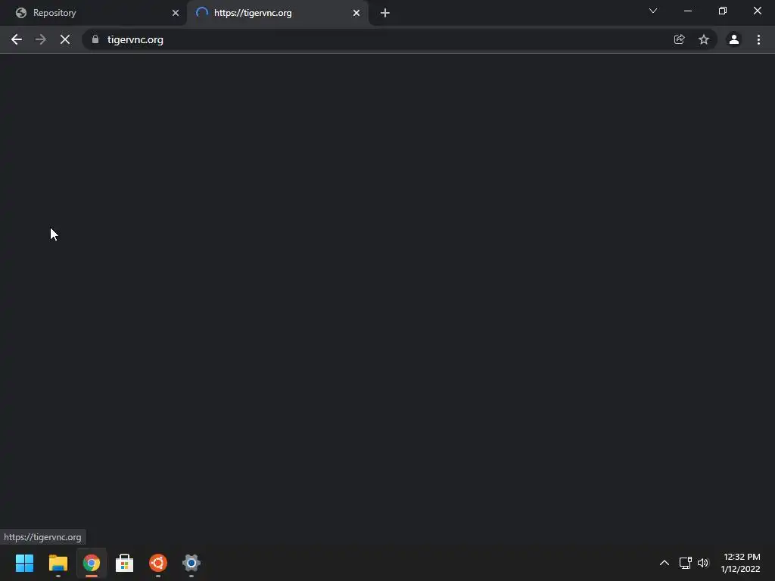
Task: Open Settings gear in the taskbar
Action: click(x=191, y=563)
